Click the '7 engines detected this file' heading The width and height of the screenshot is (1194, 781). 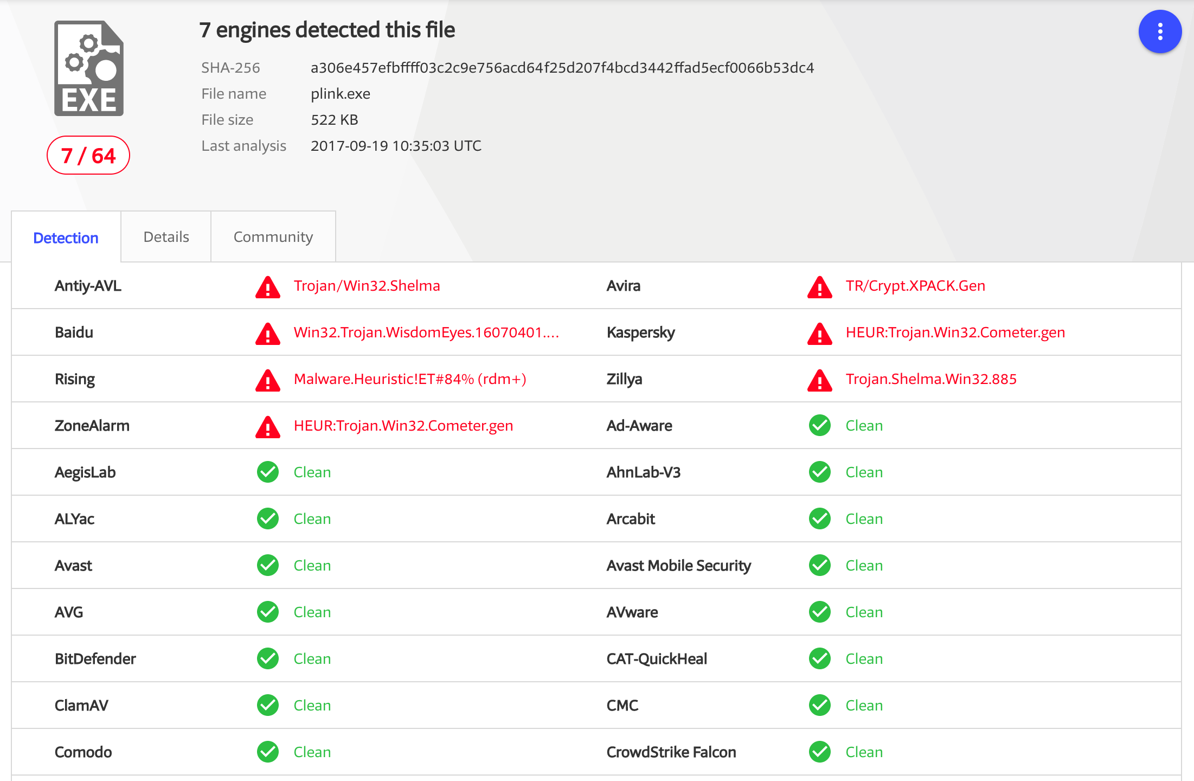(x=327, y=30)
